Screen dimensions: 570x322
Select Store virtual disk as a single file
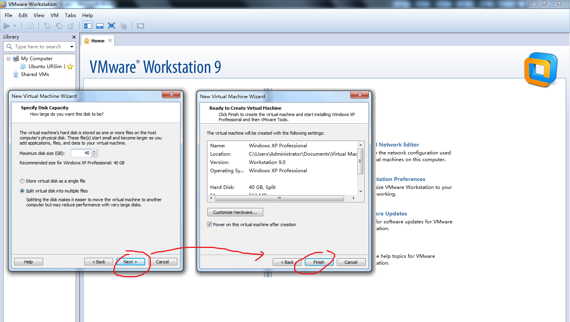point(52,181)
